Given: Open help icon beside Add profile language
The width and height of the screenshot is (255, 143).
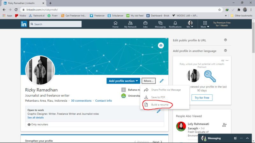Looking at the screenshot, I should click(x=225, y=51).
